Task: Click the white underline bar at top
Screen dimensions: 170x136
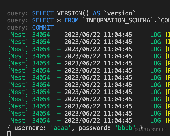Action: coord(126,4)
